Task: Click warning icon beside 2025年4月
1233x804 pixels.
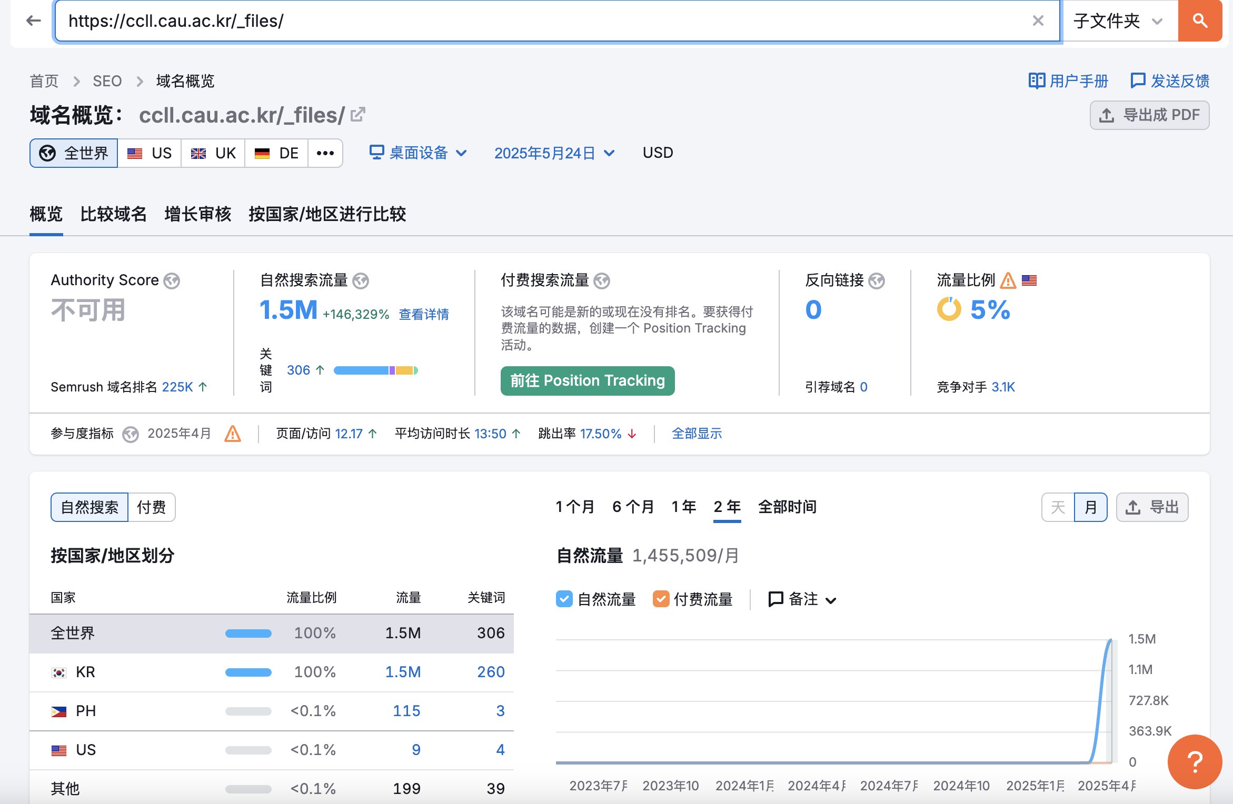Action: coord(232,434)
